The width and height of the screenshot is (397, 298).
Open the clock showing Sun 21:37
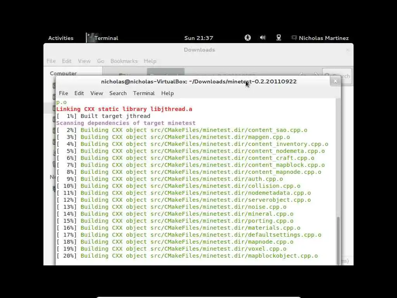point(199,38)
